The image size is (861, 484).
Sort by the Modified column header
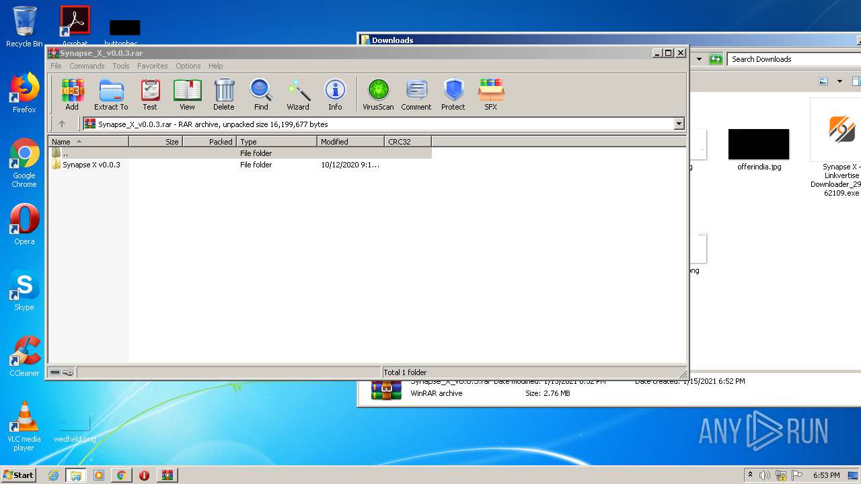[x=350, y=142]
